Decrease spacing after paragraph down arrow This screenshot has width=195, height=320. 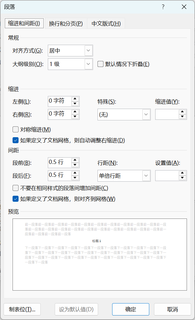tap(75, 178)
